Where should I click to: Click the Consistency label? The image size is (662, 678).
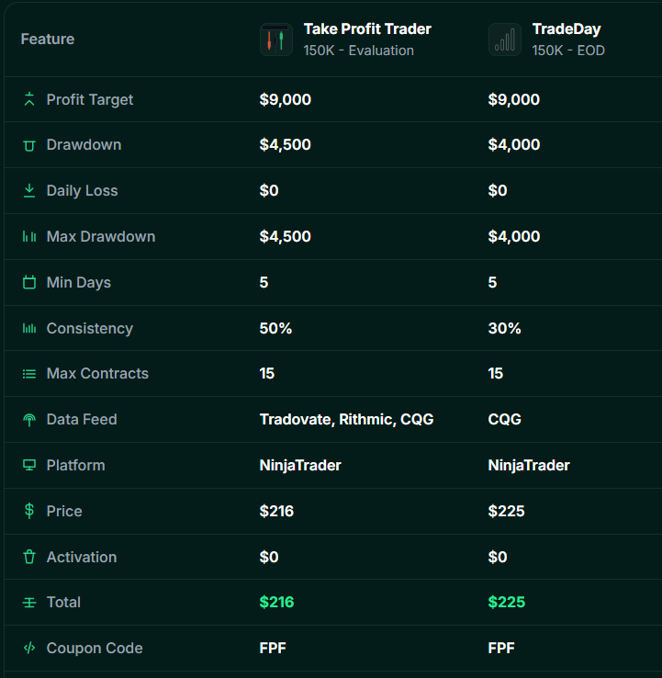tap(90, 329)
